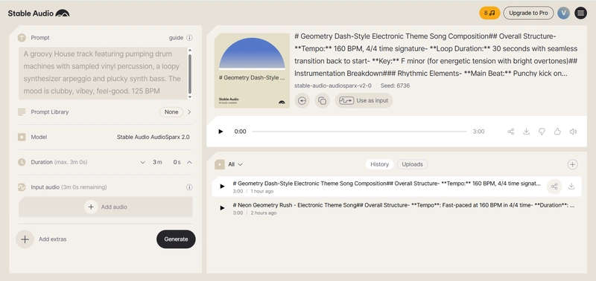Play the Geometry Dash-Style history track
The width and height of the screenshot is (596, 281).
(222, 186)
